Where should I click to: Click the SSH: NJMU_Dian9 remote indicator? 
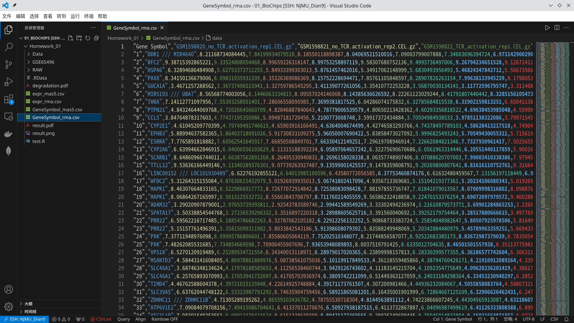[24, 319]
